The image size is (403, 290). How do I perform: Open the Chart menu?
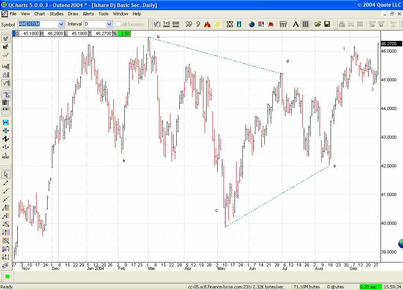point(40,14)
